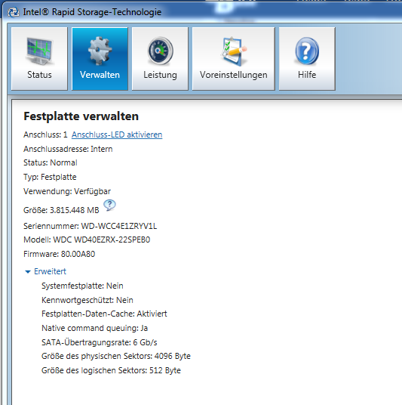Click the Intel Rapid Storage title bar icon
Screen dimensions: 402x405
click(14, 12)
